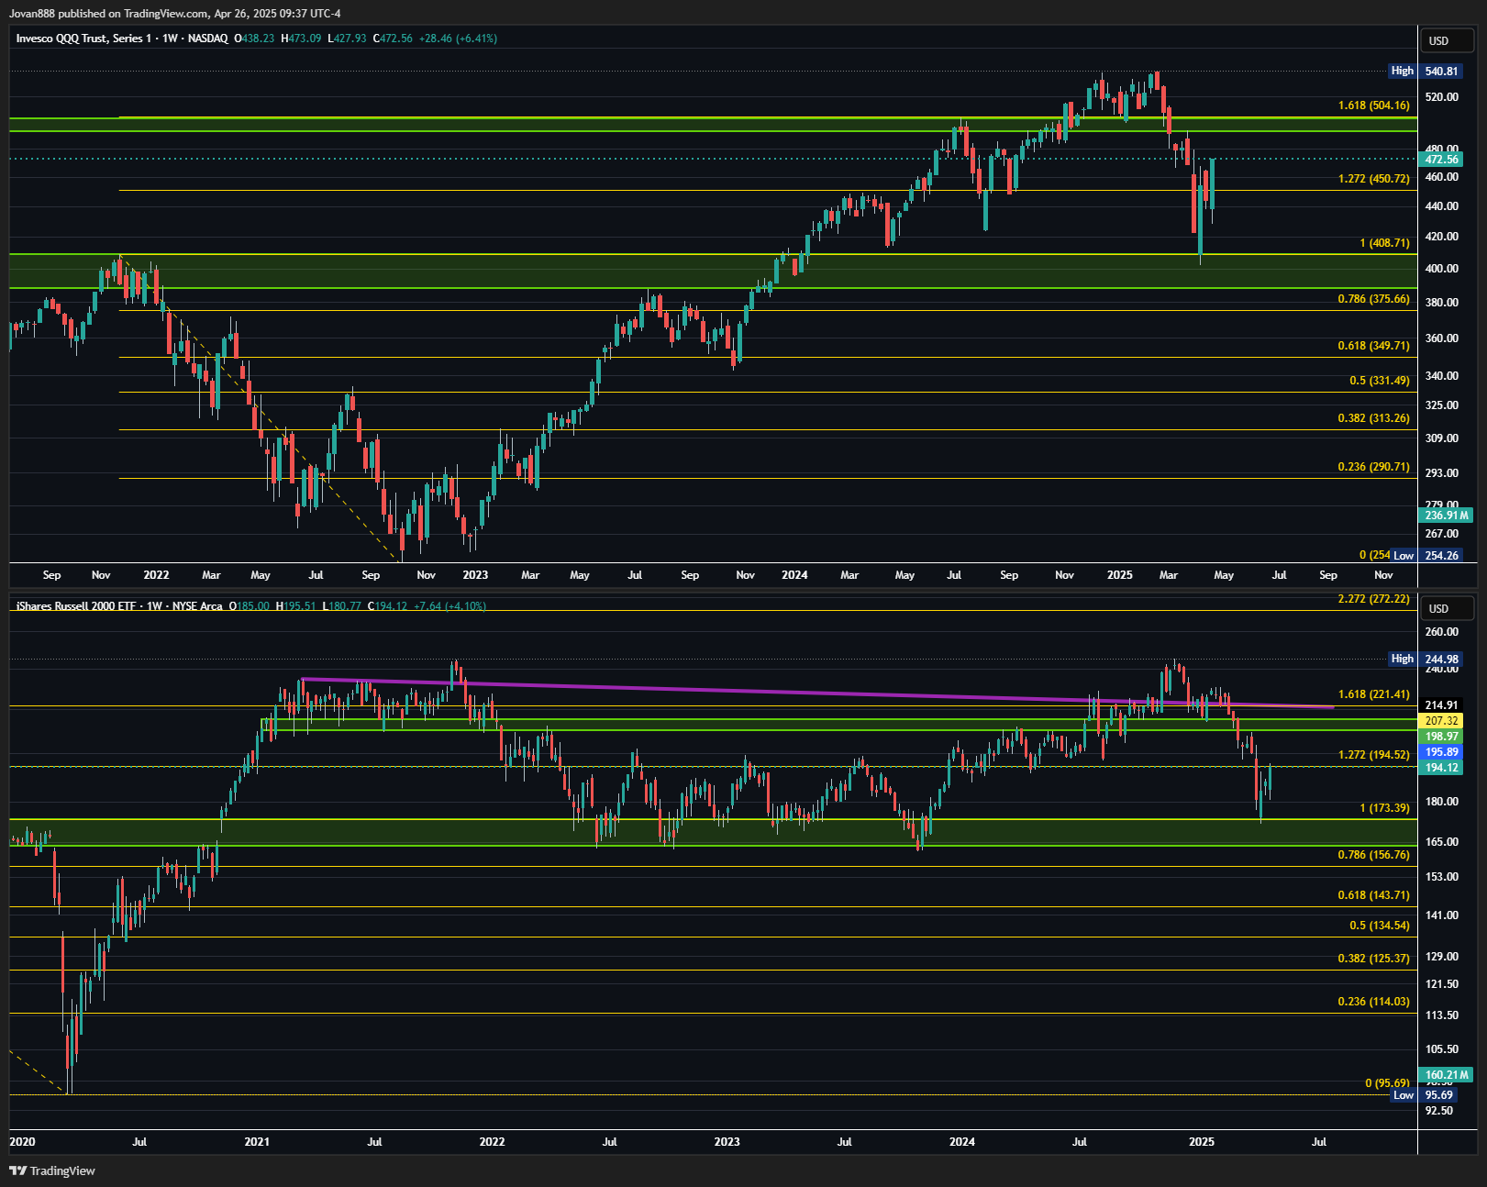Screen dimensions: 1487x1187
Task: Click the 520.00 tick on QQQ price scale
Action: pos(1442,97)
